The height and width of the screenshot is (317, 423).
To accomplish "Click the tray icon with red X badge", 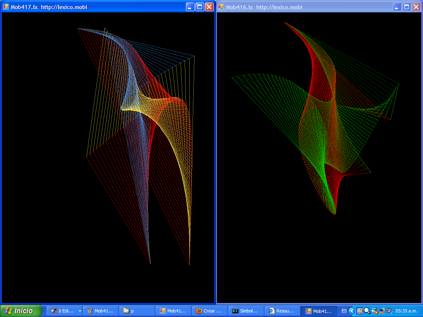I will point(374,311).
